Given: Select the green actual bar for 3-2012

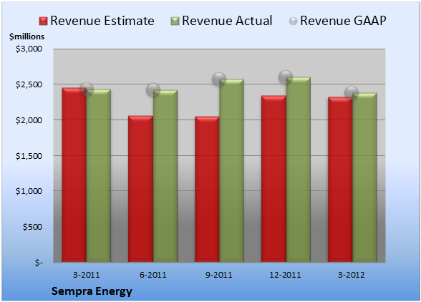Looking at the screenshot, I should pyautogui.click(x=364, y=177).
